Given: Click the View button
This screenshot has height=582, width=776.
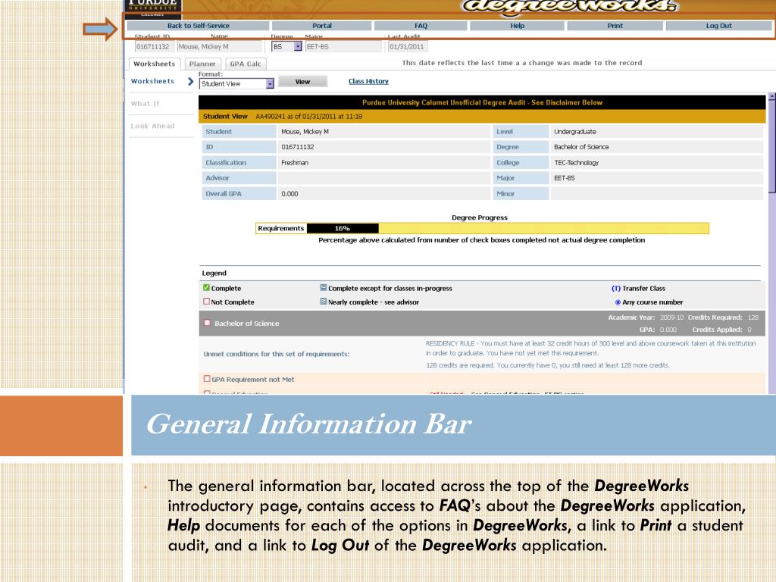Looking at the screenshot, I should point(302,82).
